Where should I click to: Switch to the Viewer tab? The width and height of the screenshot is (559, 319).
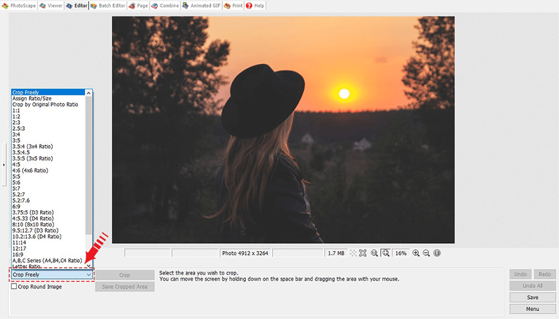(x=51, y=6)
